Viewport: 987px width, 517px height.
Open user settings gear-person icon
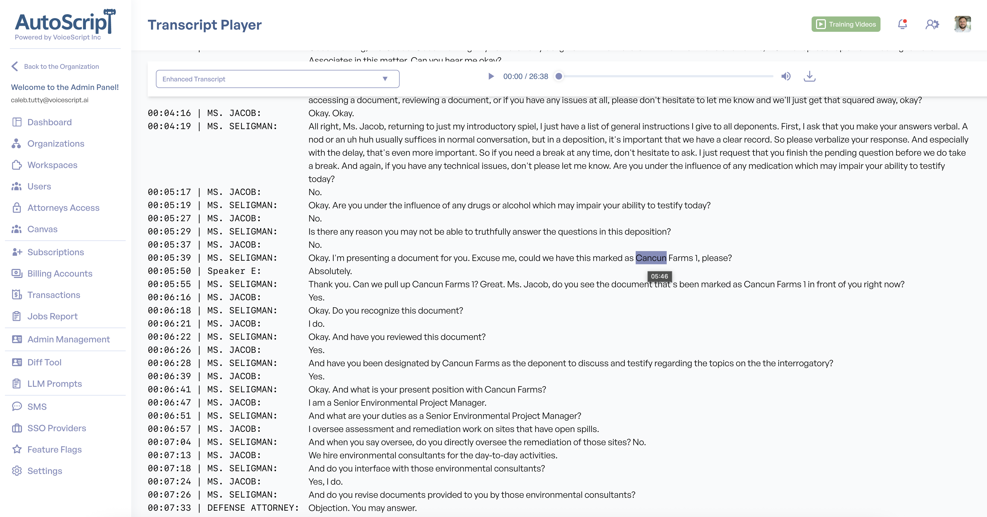point(932,24)
